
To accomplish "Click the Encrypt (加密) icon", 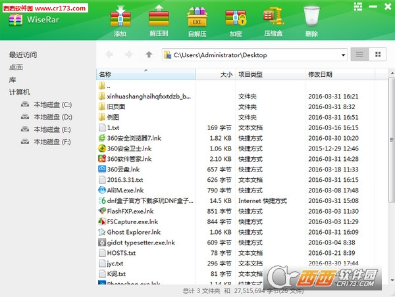I will [x=235, y=18].
